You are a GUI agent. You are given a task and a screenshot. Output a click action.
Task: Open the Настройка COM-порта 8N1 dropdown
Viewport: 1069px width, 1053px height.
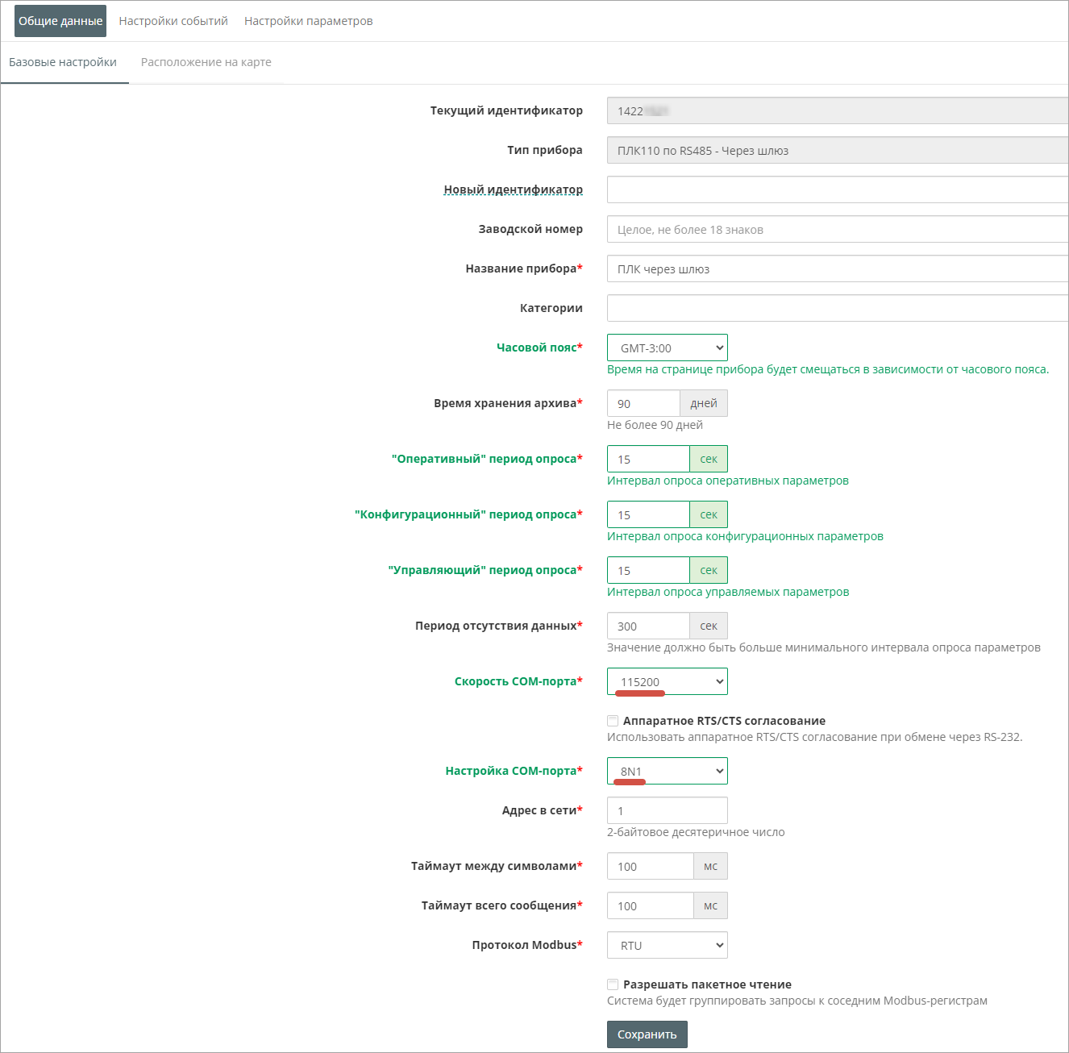[x=667, y=772]
